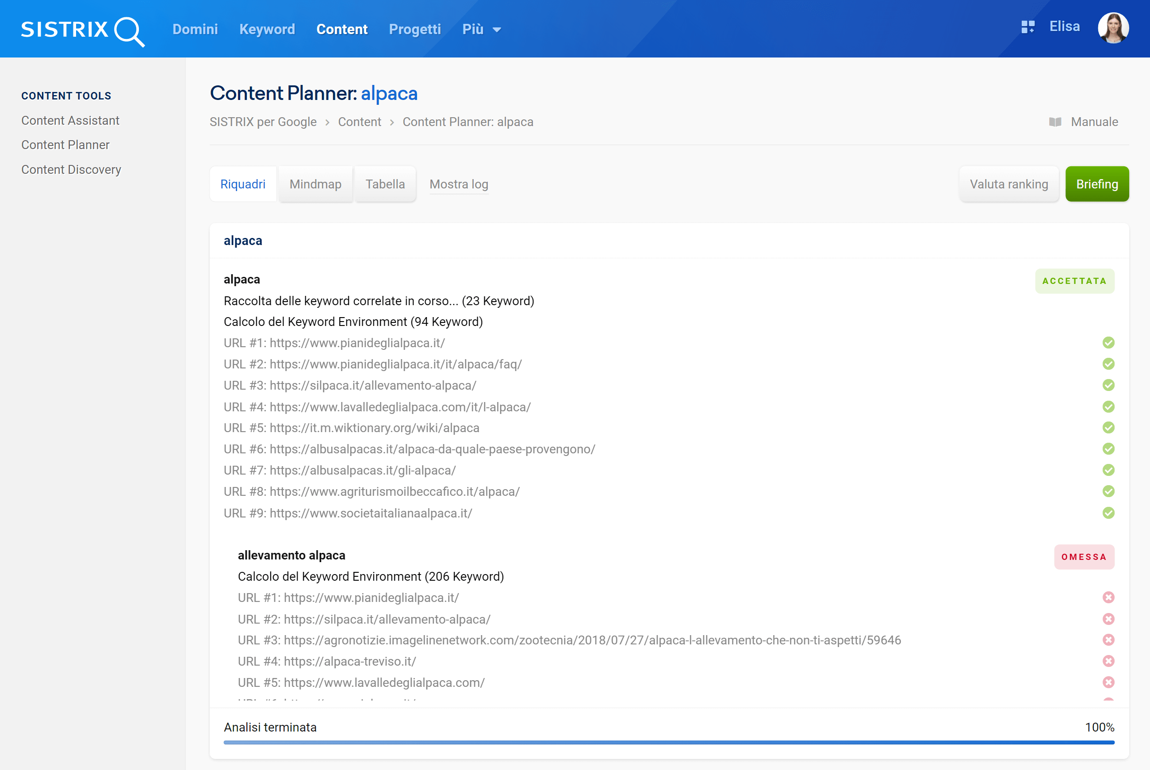Open the Domini menu
This screenshot has height=770, width=1150.
coord(195,30)
